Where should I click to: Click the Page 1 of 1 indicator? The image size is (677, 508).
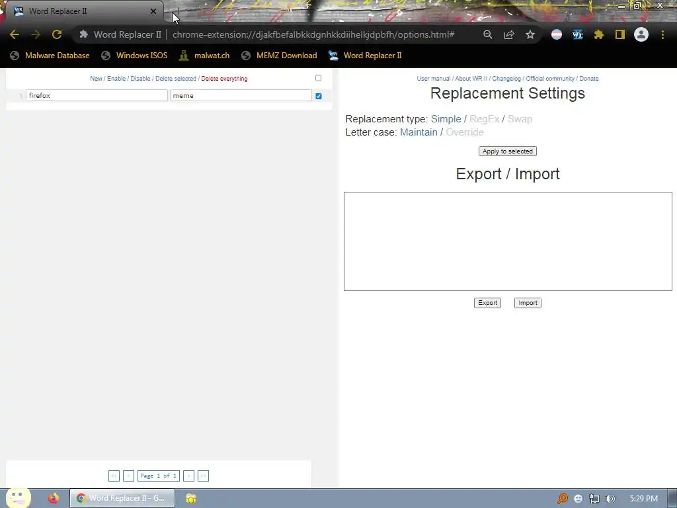pyautogui.click(x=159, y=476)
